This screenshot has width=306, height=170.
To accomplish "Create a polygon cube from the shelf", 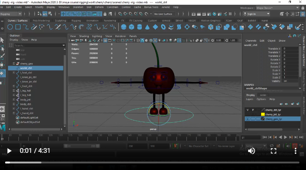I will point(132,27).
